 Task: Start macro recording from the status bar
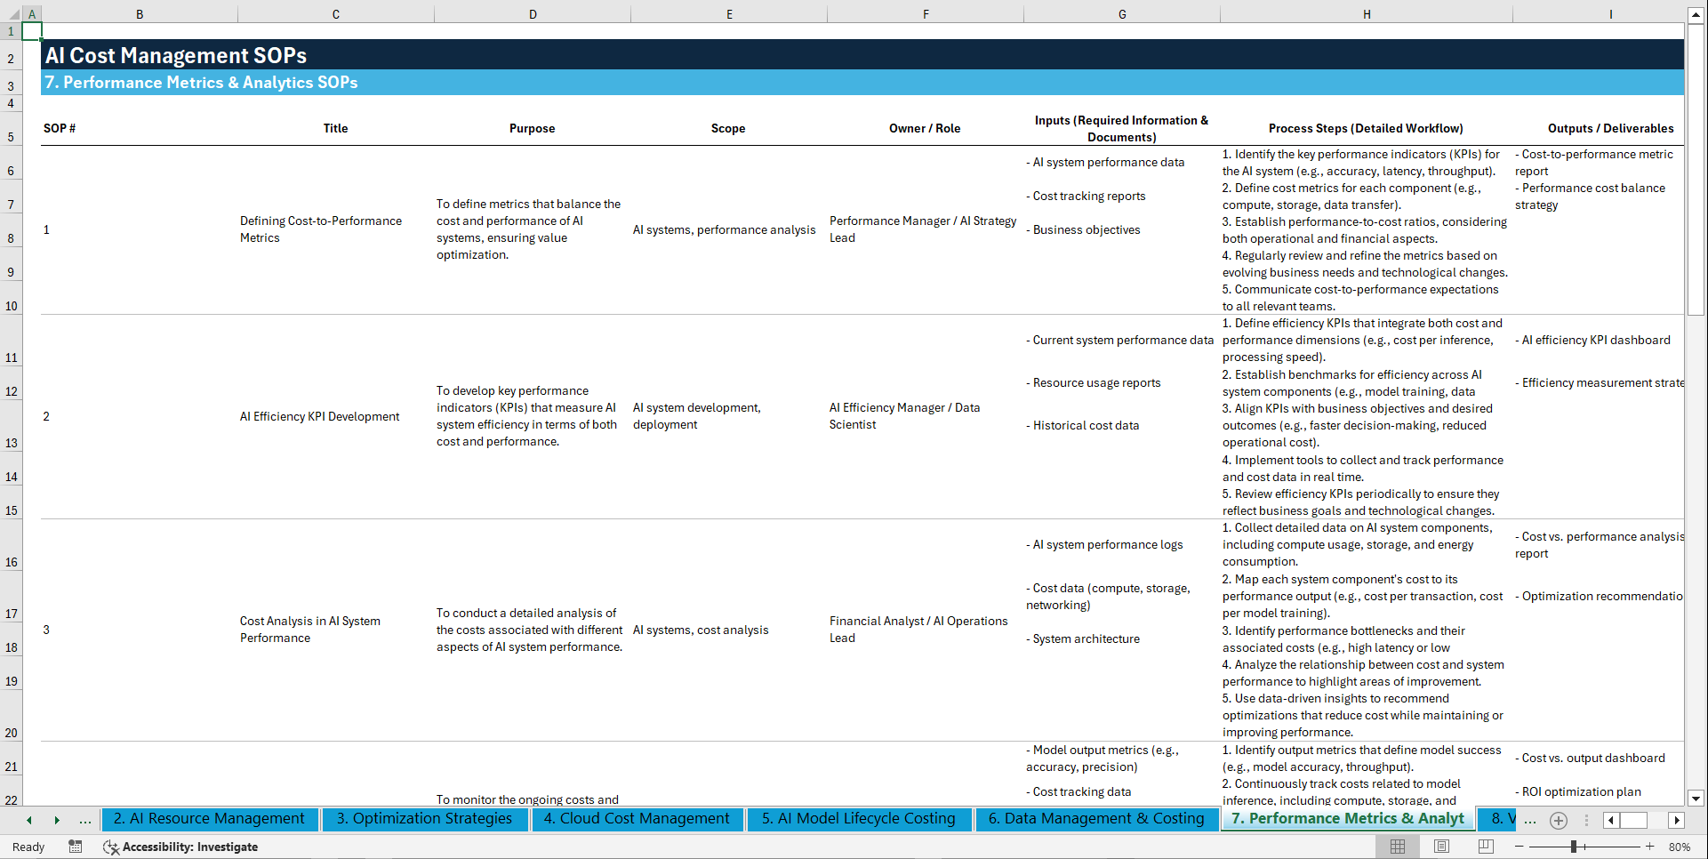pyautogui.click(x=76, y=847)
